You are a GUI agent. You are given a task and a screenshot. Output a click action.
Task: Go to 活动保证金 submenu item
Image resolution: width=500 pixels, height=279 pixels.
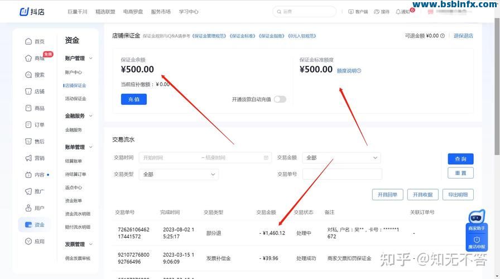coord(75,99)
